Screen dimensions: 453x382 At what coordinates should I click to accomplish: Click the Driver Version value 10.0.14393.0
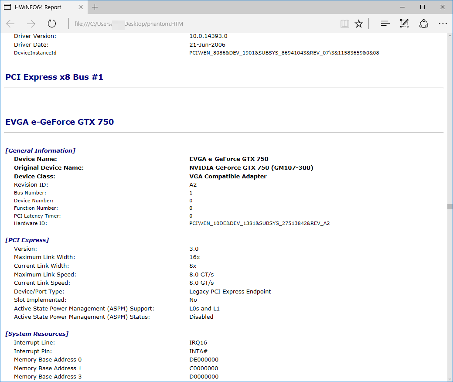click(208, 36)
